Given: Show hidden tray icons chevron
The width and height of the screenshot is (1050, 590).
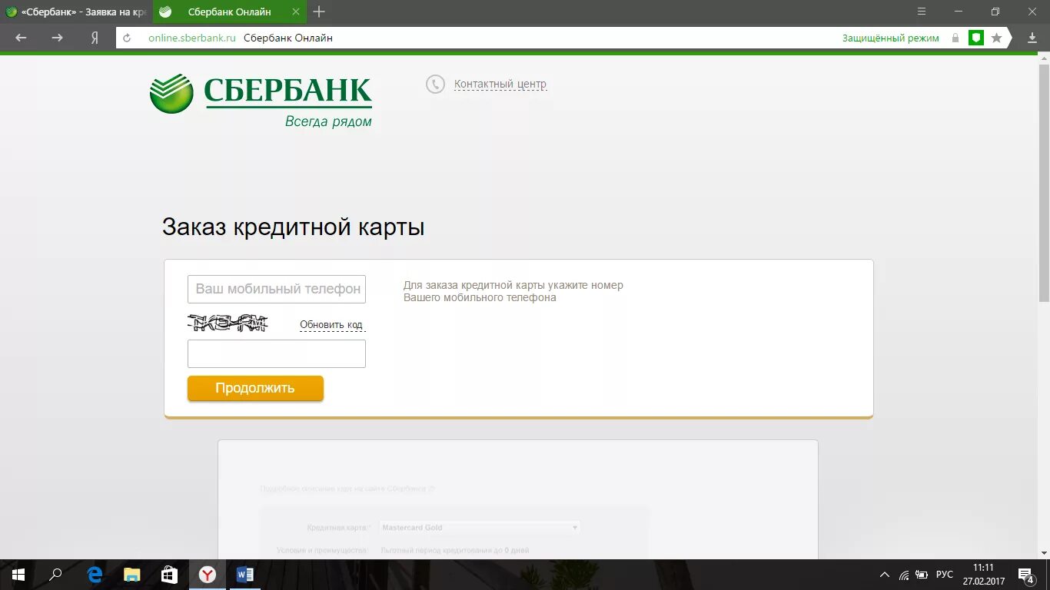Looking at the screenshot, I should click(x=885, y=575).
